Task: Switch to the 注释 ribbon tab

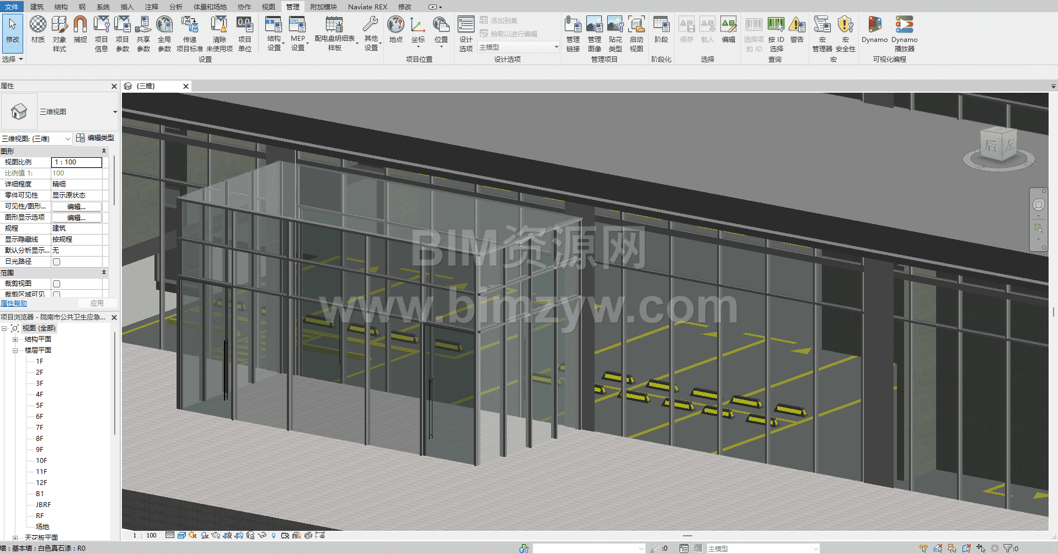Action: [x=152, y=7]
